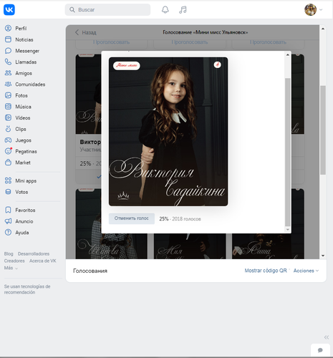Image resolution: width=333 pixels, height=358 pixels.
Task: Click the Виктория Садайкина contestant photo
Action: 168,132
